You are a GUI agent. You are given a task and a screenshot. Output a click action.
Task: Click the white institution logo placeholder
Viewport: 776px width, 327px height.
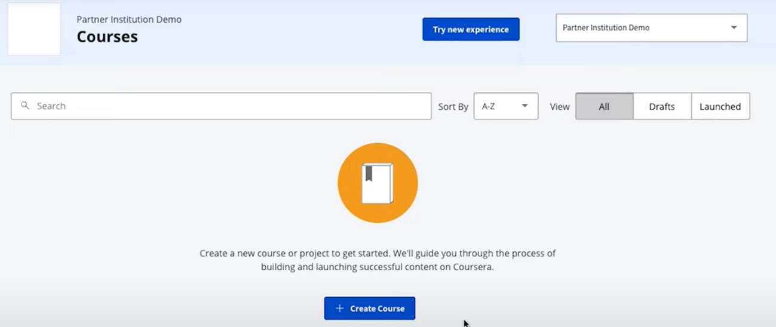click(x=34, y=29)
